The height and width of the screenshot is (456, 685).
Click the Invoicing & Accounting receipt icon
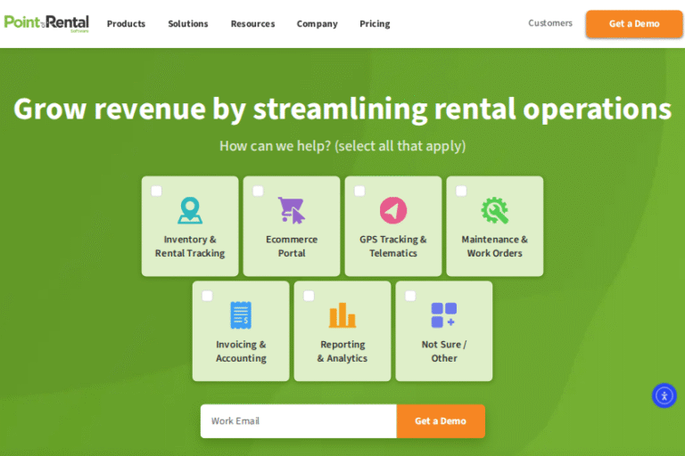click(x=241, y=315)
